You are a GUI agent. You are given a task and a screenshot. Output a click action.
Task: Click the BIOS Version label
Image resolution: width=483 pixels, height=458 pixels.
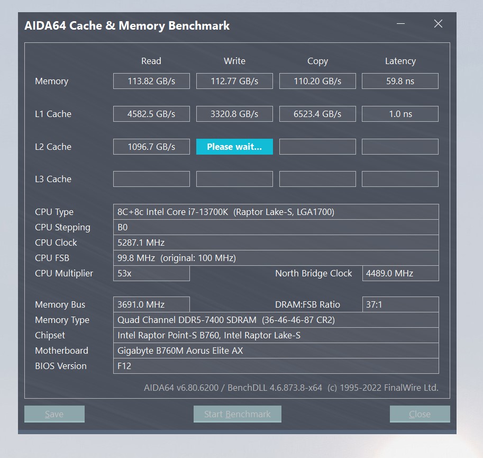[61, 366]
